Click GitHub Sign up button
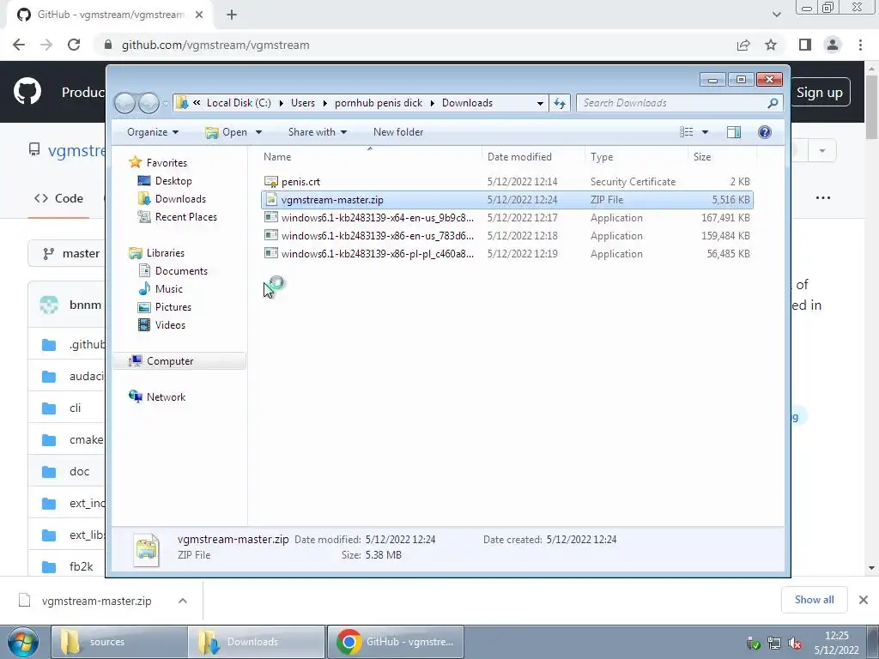879x659 pixels. tap(820, 93)
